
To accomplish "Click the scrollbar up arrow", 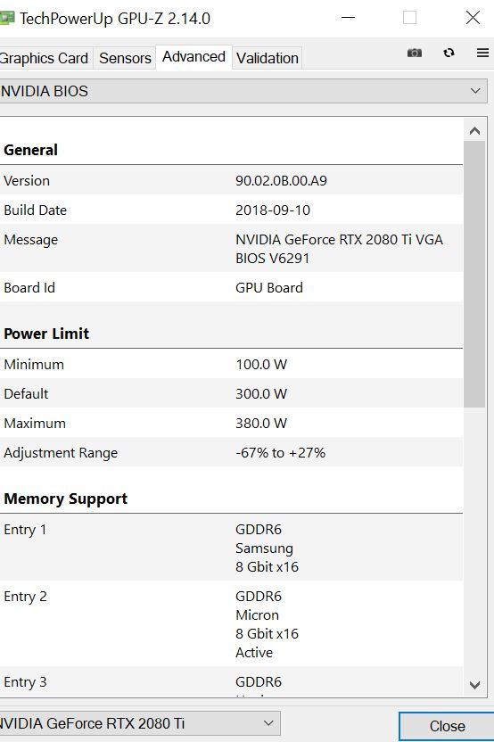I will (x=474, y=131).
